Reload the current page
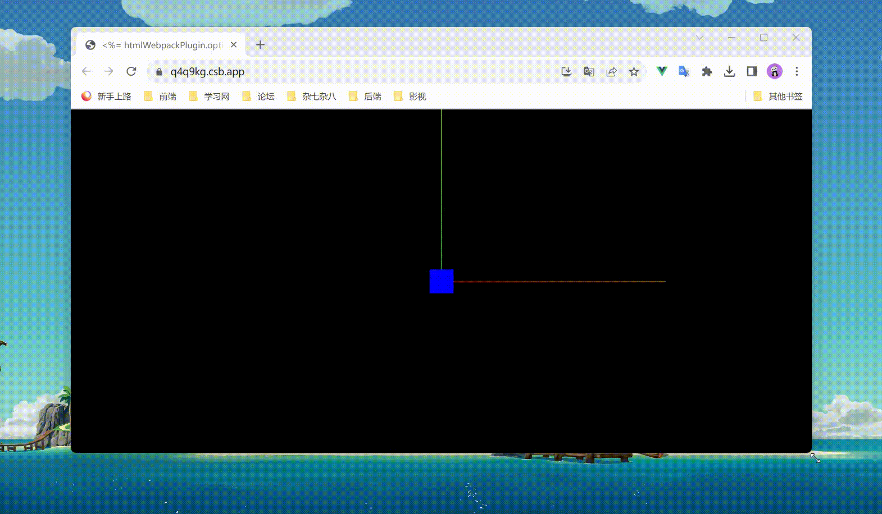882x514 pixels. [x=131, y=71]
